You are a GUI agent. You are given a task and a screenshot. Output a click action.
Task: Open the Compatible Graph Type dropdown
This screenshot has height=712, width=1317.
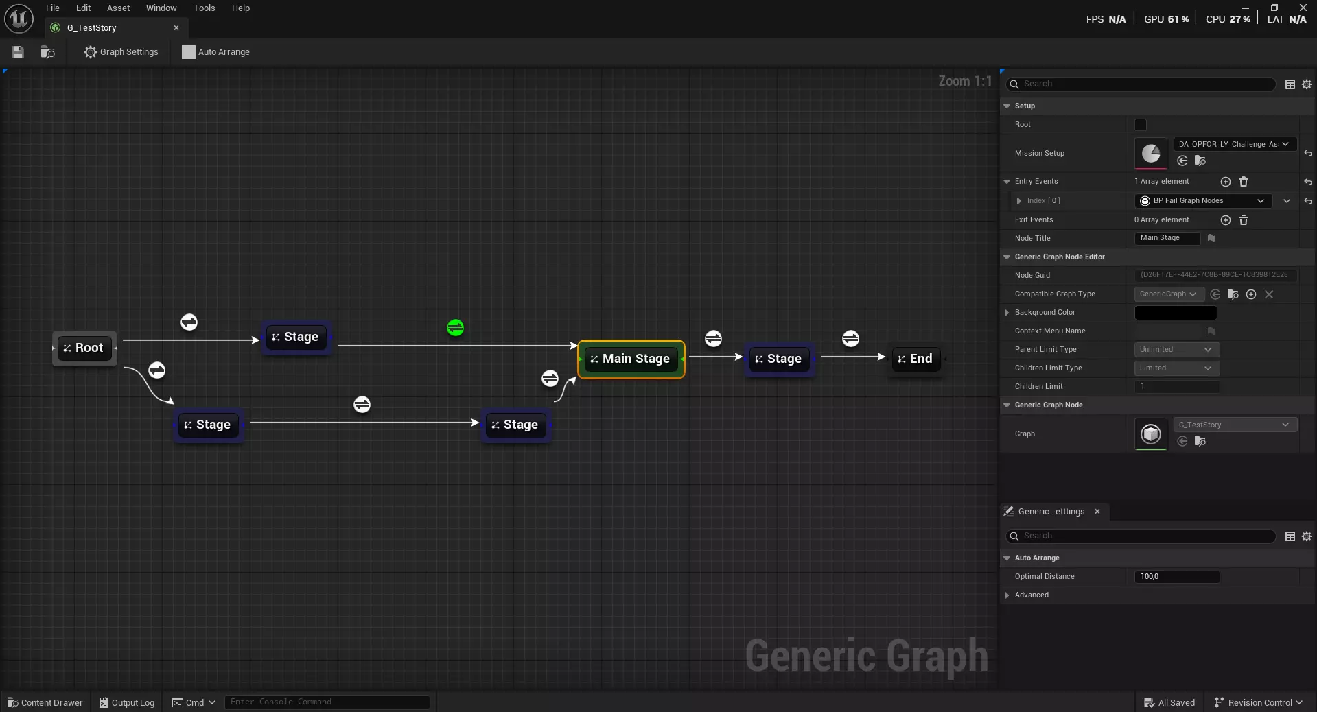pyautogui.click(x=1169, y=294)
